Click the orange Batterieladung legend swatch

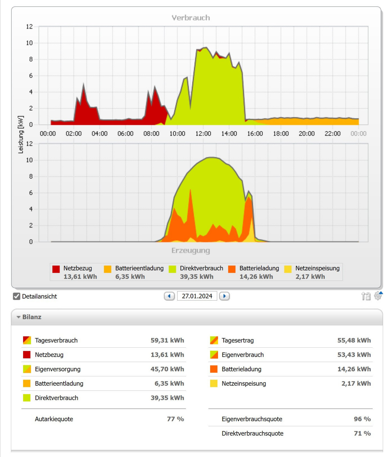coord(232,269)
